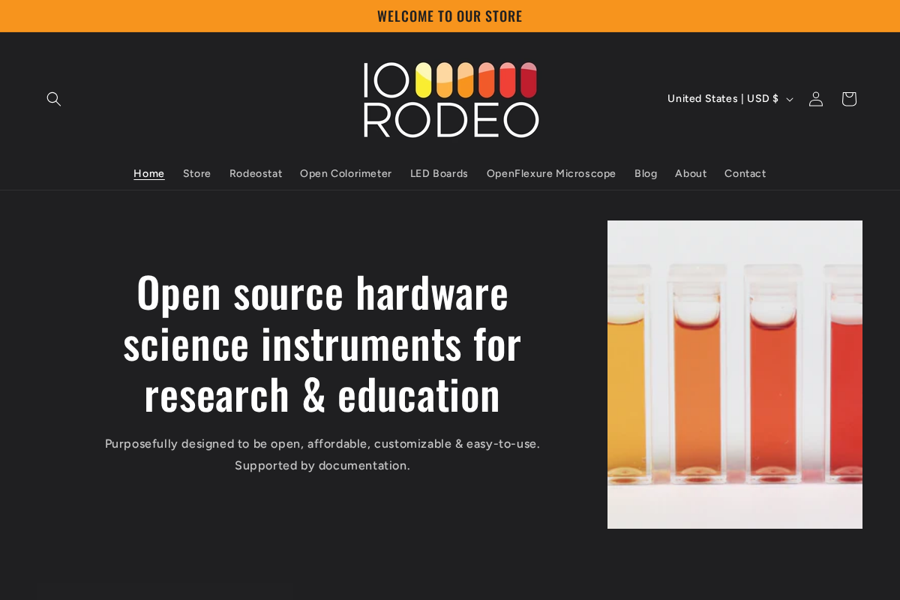View the LED Boards section

[x=439, y=173]
